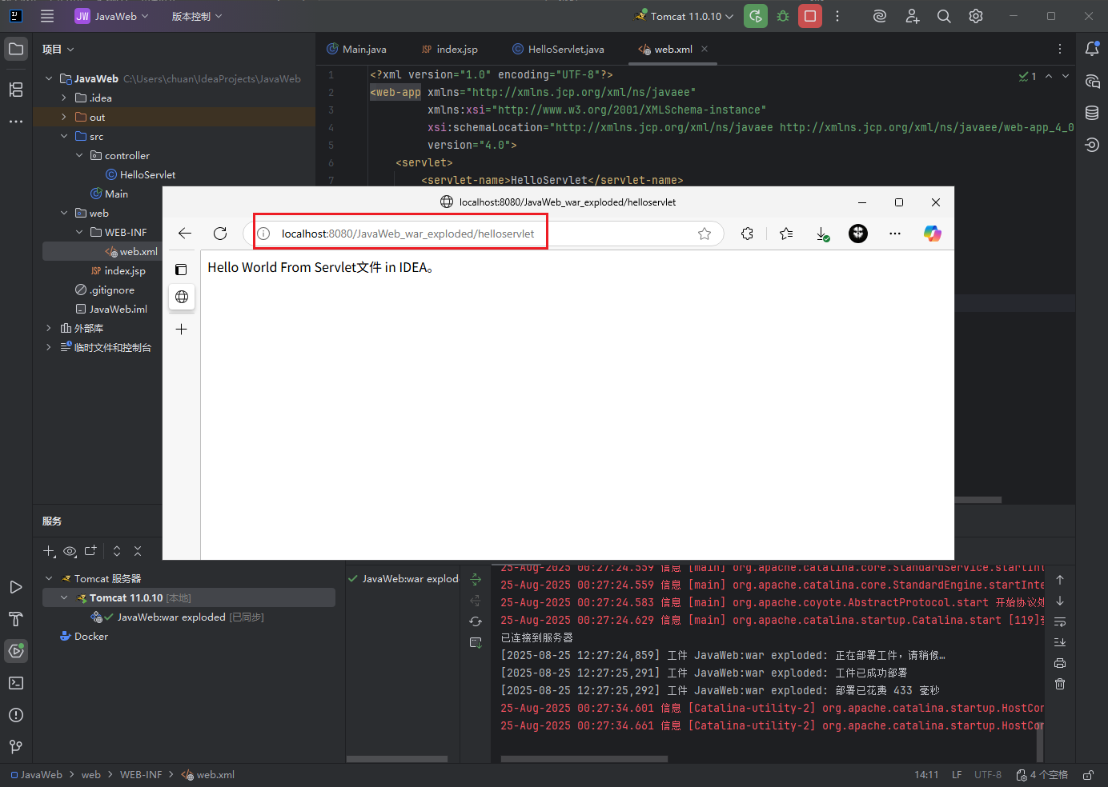Close the web.xml editor tab
This screenshot has height=787, width=1108.
[705, 49]
